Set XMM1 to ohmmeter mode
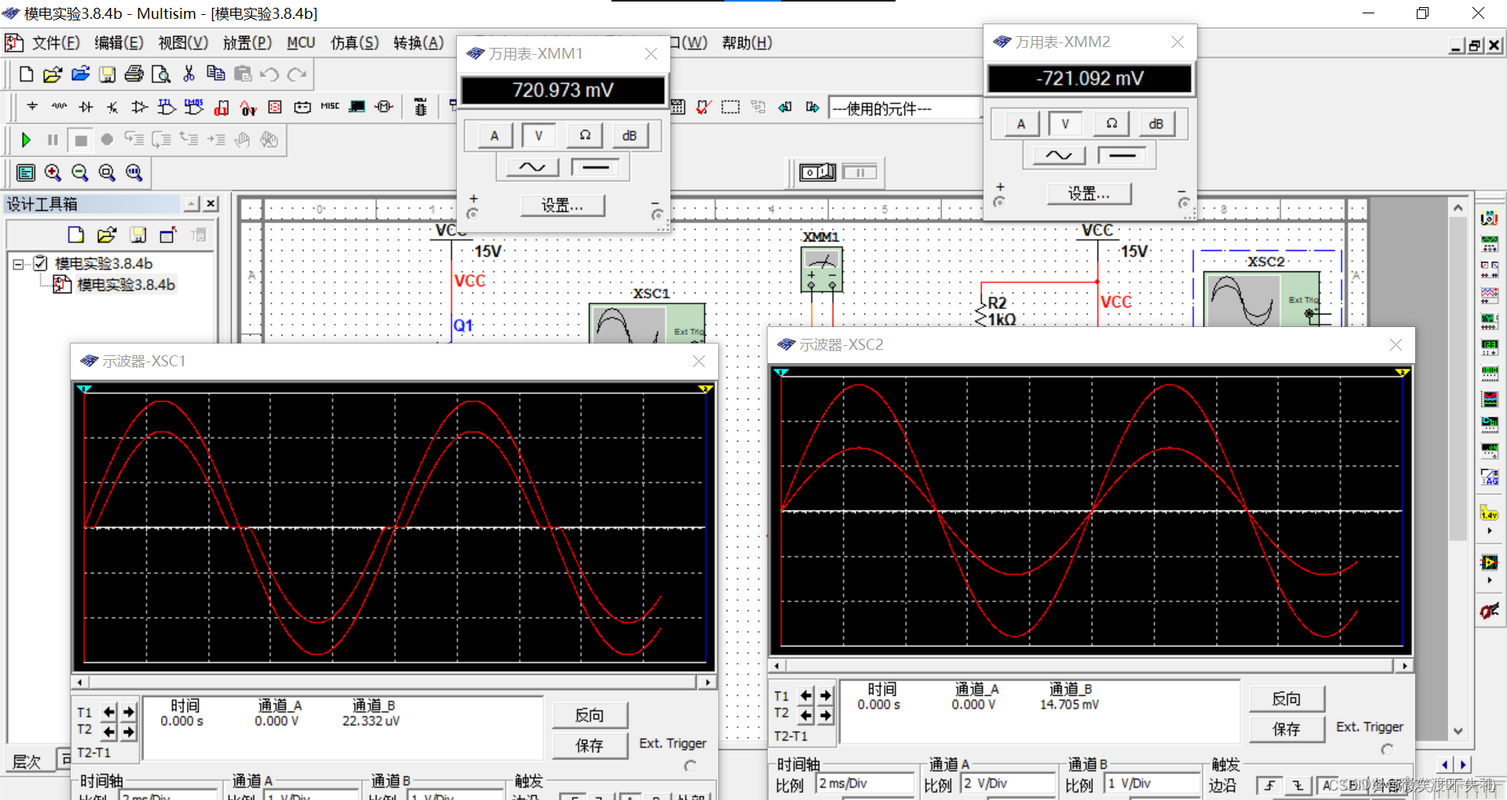The height and width of the screenshot is (800, 1507). 585,136
